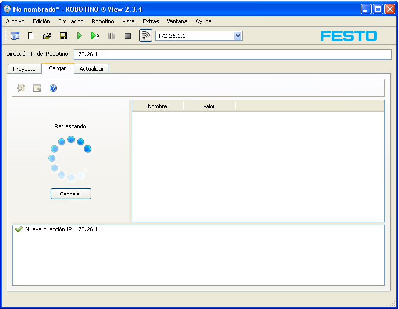Click the Dirección IP del Robotino input field

click(232, 54)
